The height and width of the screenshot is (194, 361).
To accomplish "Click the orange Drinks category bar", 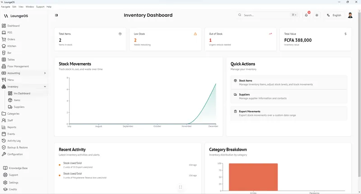I will click(x=253, y=177).
